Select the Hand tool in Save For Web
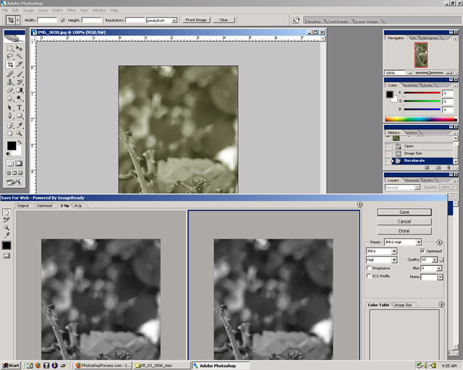 point(6,212)
